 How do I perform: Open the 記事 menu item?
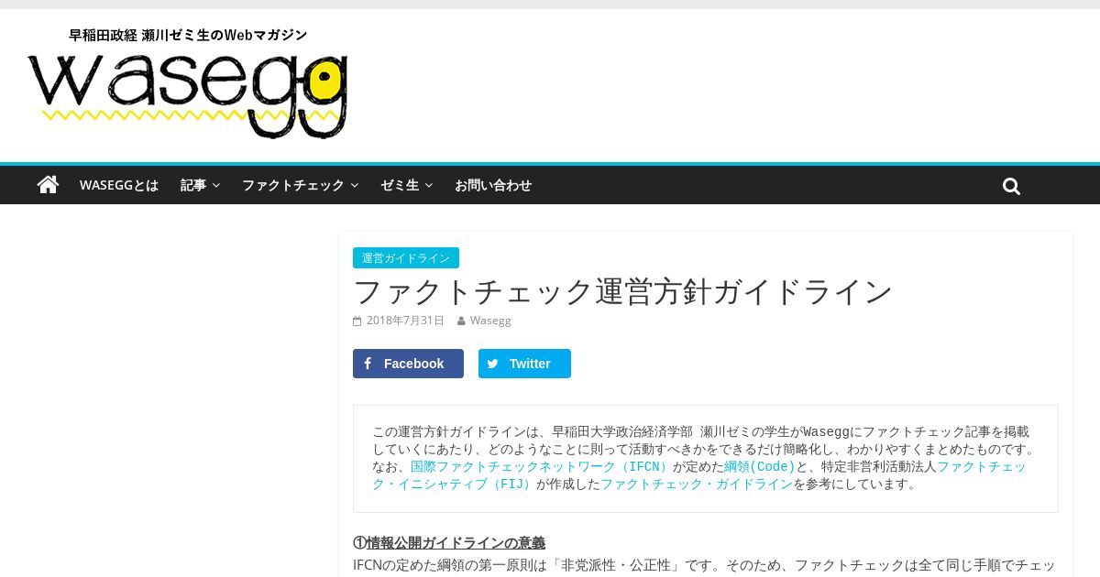(193, 185)
